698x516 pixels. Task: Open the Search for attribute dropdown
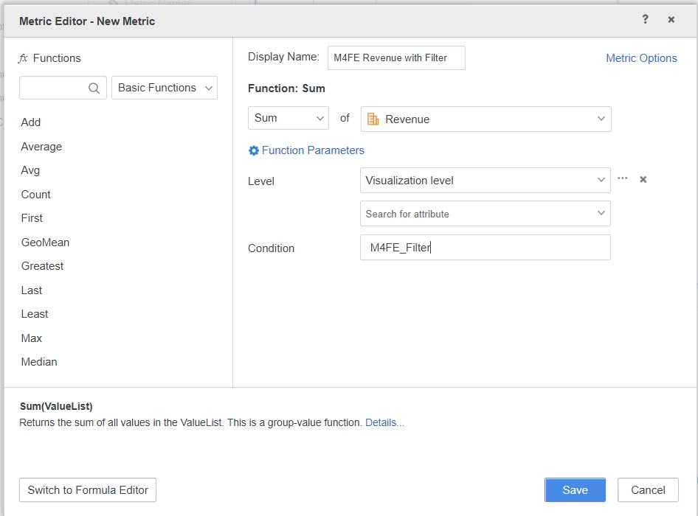tap(485, 214)
